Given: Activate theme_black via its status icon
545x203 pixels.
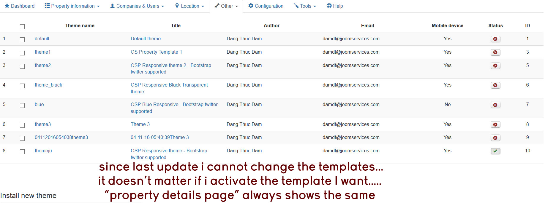Looking at the screenshot, I should (495, 85).
